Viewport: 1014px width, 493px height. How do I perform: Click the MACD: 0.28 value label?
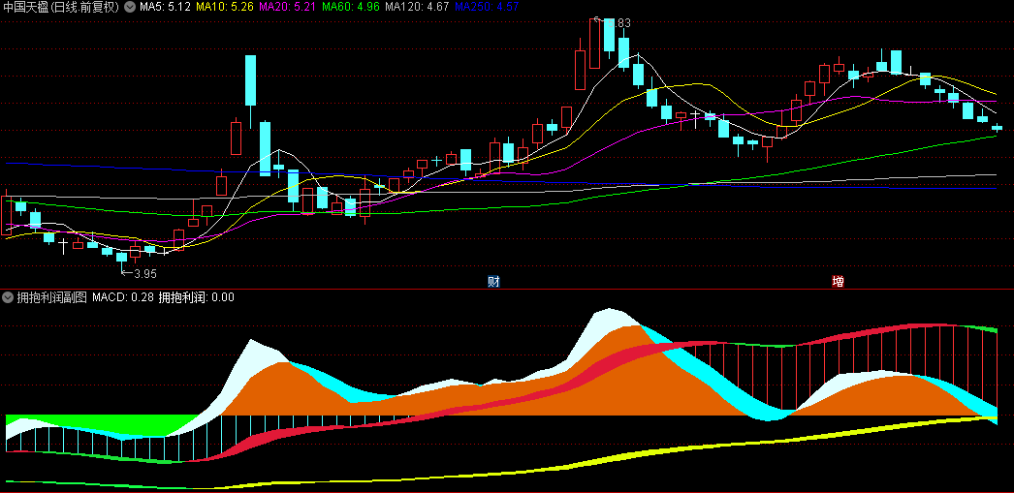[123, 297]
